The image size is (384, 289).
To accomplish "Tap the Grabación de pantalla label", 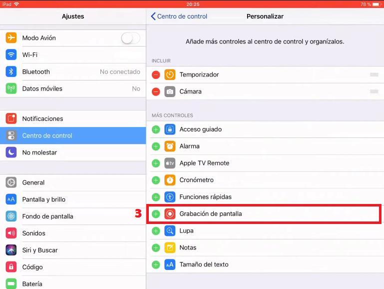I will tap(211, 213).
